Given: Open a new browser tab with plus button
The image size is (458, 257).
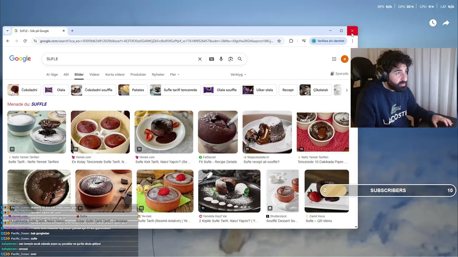Looking at the screenshot, I should click(72, 31).
